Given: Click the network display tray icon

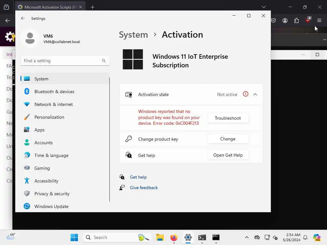Looking at the screenshot, I should click(x=267, y=237).
